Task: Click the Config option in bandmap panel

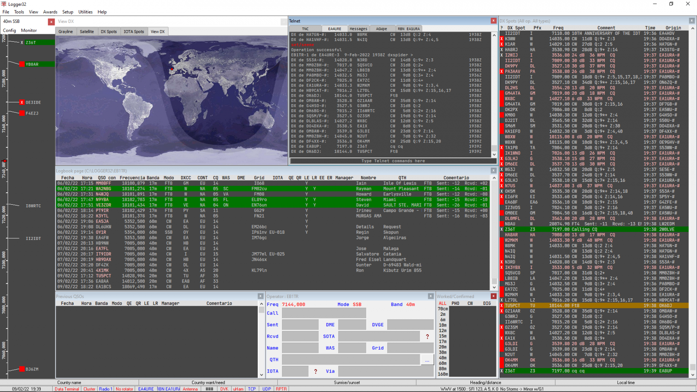Action: coord(9,31)
